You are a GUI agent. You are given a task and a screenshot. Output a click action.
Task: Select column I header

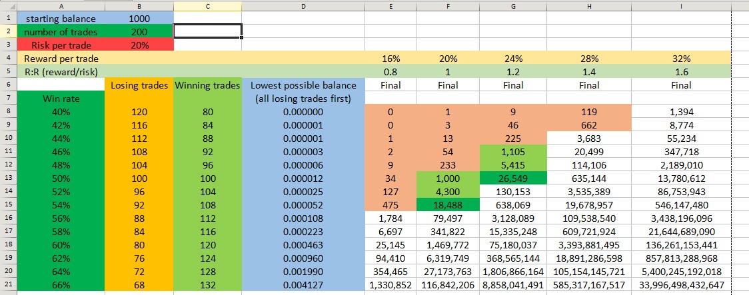[x=681, y=6]
